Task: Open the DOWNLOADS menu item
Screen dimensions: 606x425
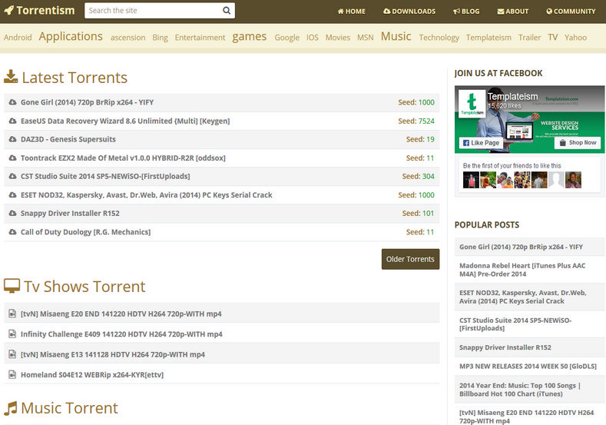Action: tap(409, 12)
